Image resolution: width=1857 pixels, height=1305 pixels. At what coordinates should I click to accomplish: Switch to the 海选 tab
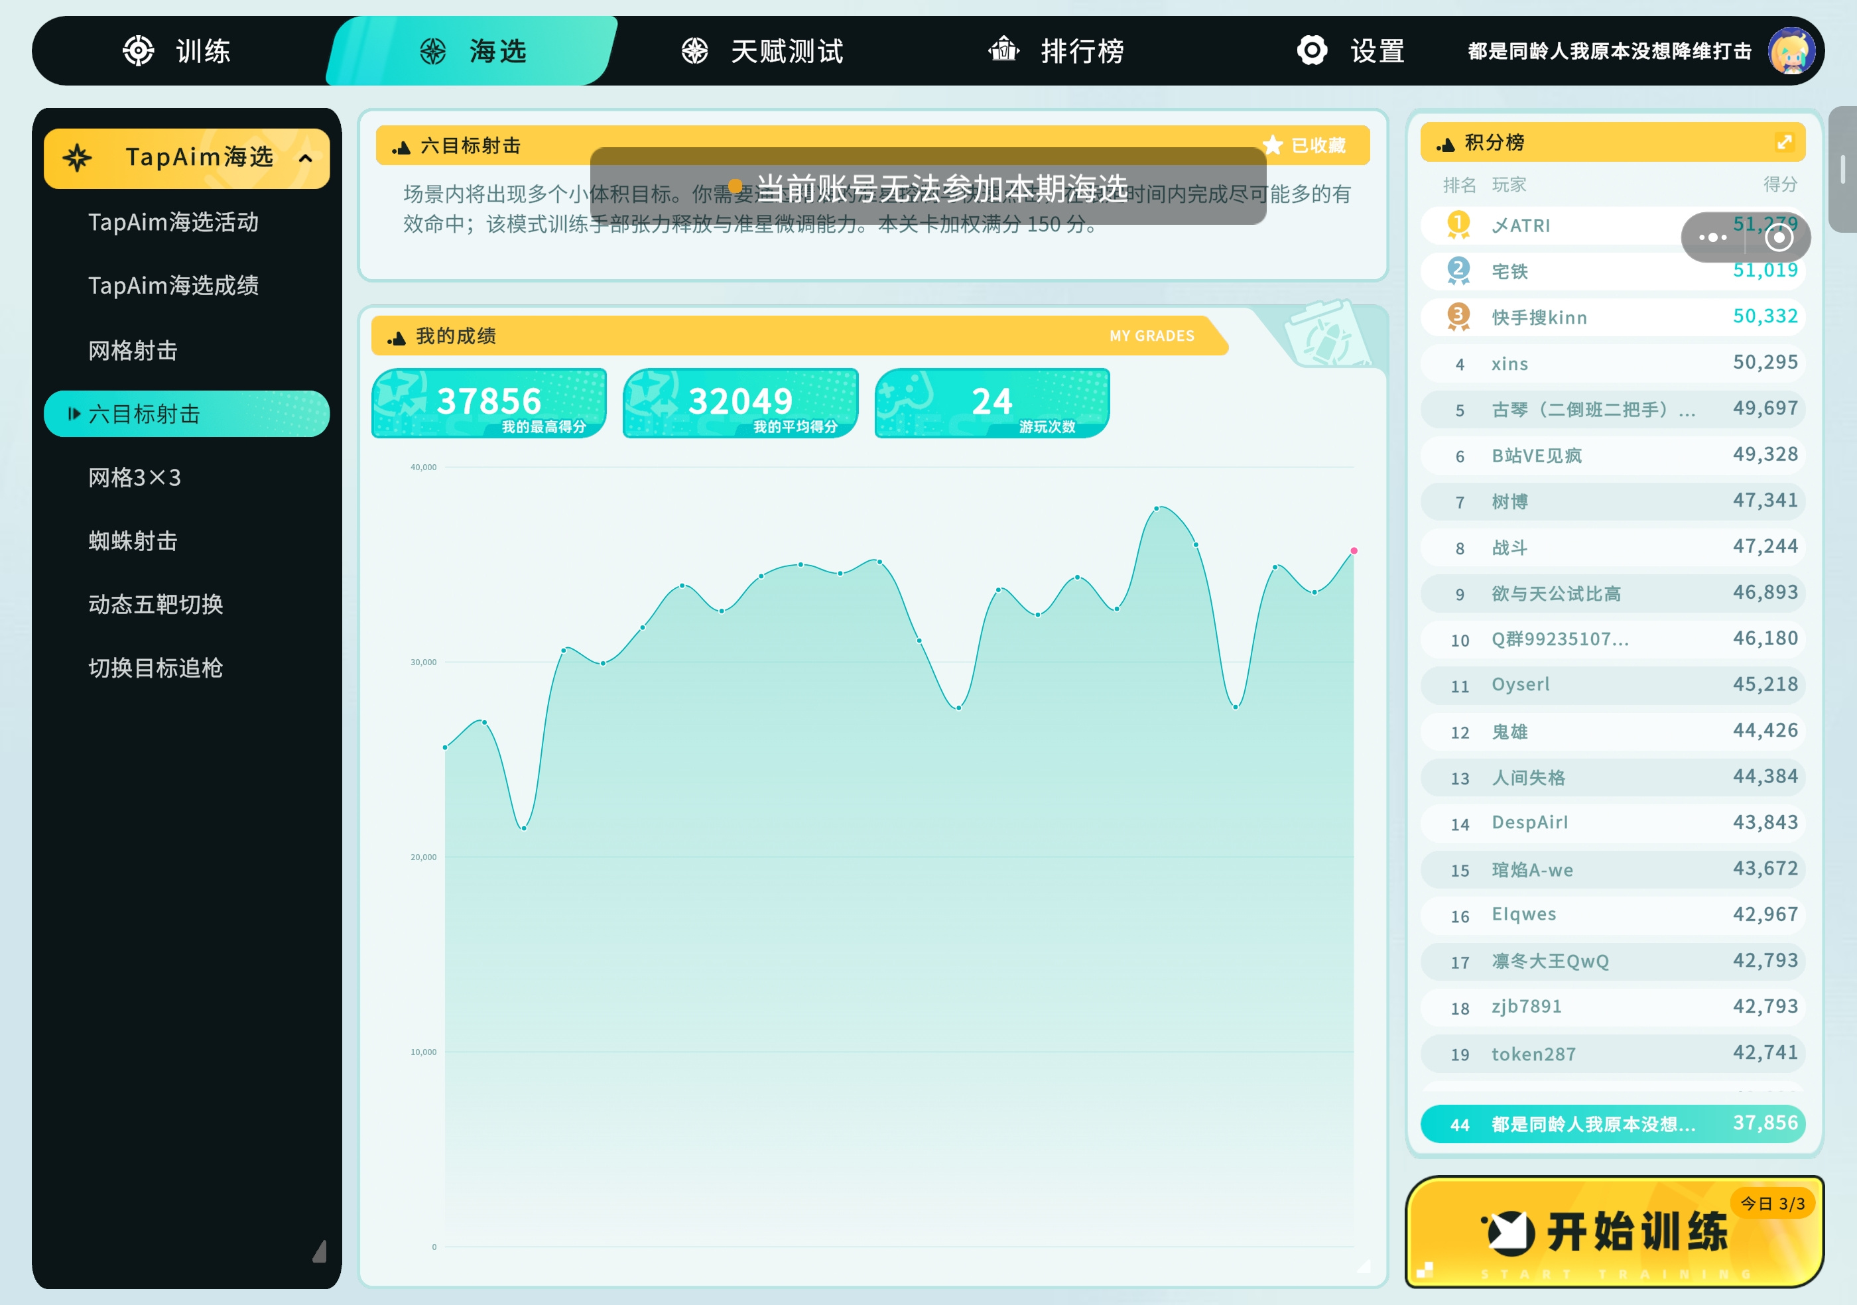click(x=472, y=51)
